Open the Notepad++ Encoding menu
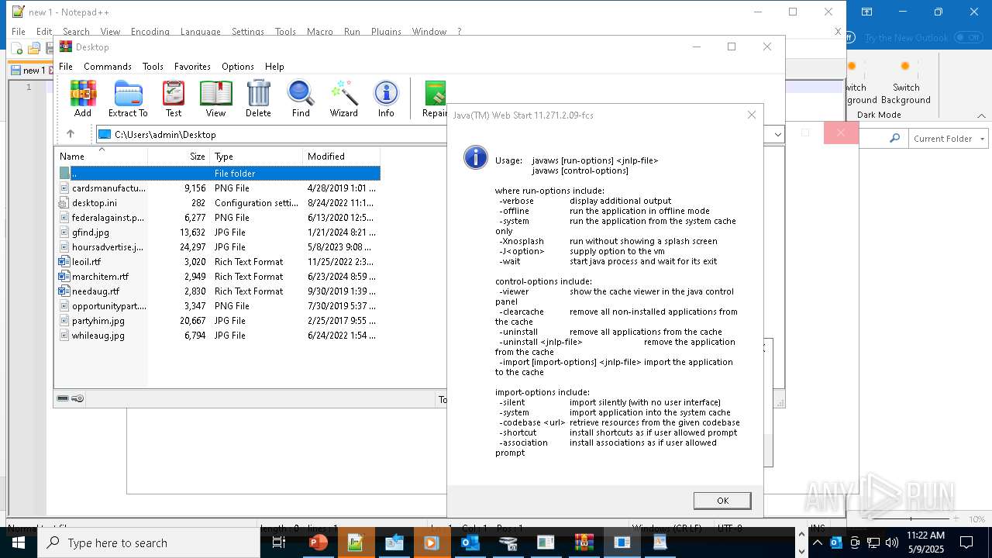 [x=150, y=32]
